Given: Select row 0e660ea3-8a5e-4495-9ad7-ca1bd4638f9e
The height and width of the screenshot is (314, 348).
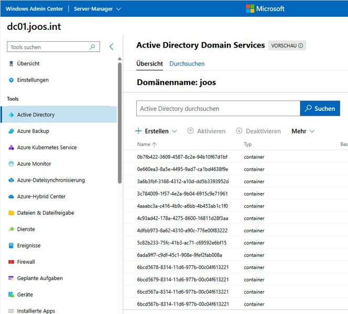Looking at the screenshot, I should (236, 170).
